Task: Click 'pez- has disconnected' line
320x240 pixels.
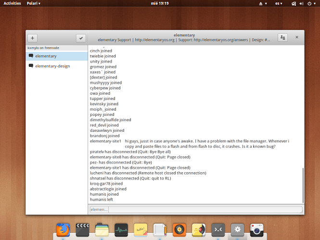Action: 121,162
